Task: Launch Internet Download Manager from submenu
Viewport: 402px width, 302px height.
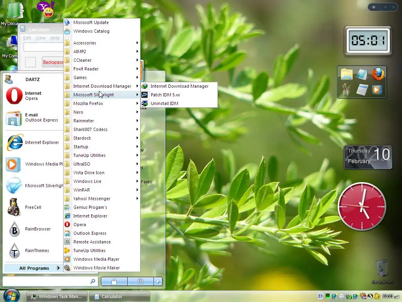Action: point(179,86)
